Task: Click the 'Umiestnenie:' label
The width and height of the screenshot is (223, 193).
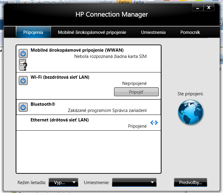Action: tap(97, 183)
